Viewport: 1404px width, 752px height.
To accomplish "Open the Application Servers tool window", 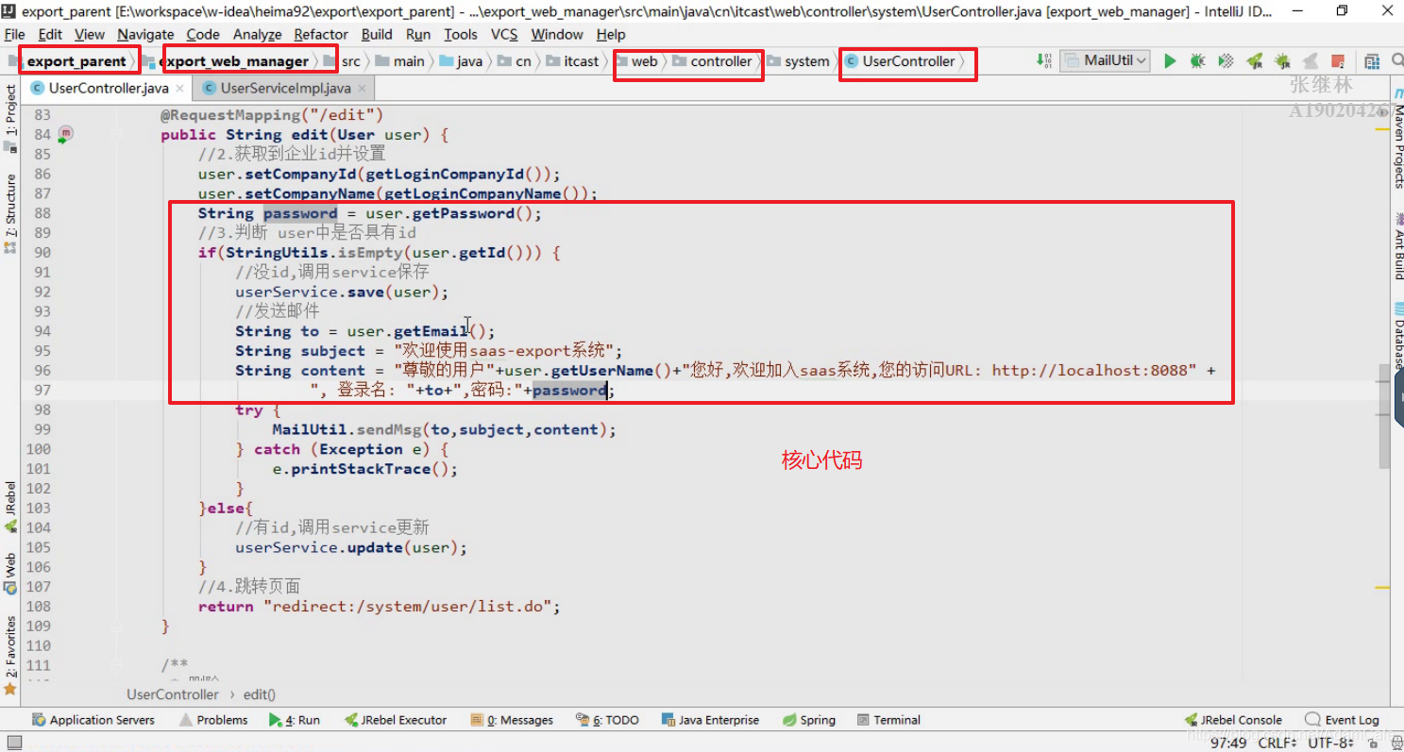I will tap(93, 720).
